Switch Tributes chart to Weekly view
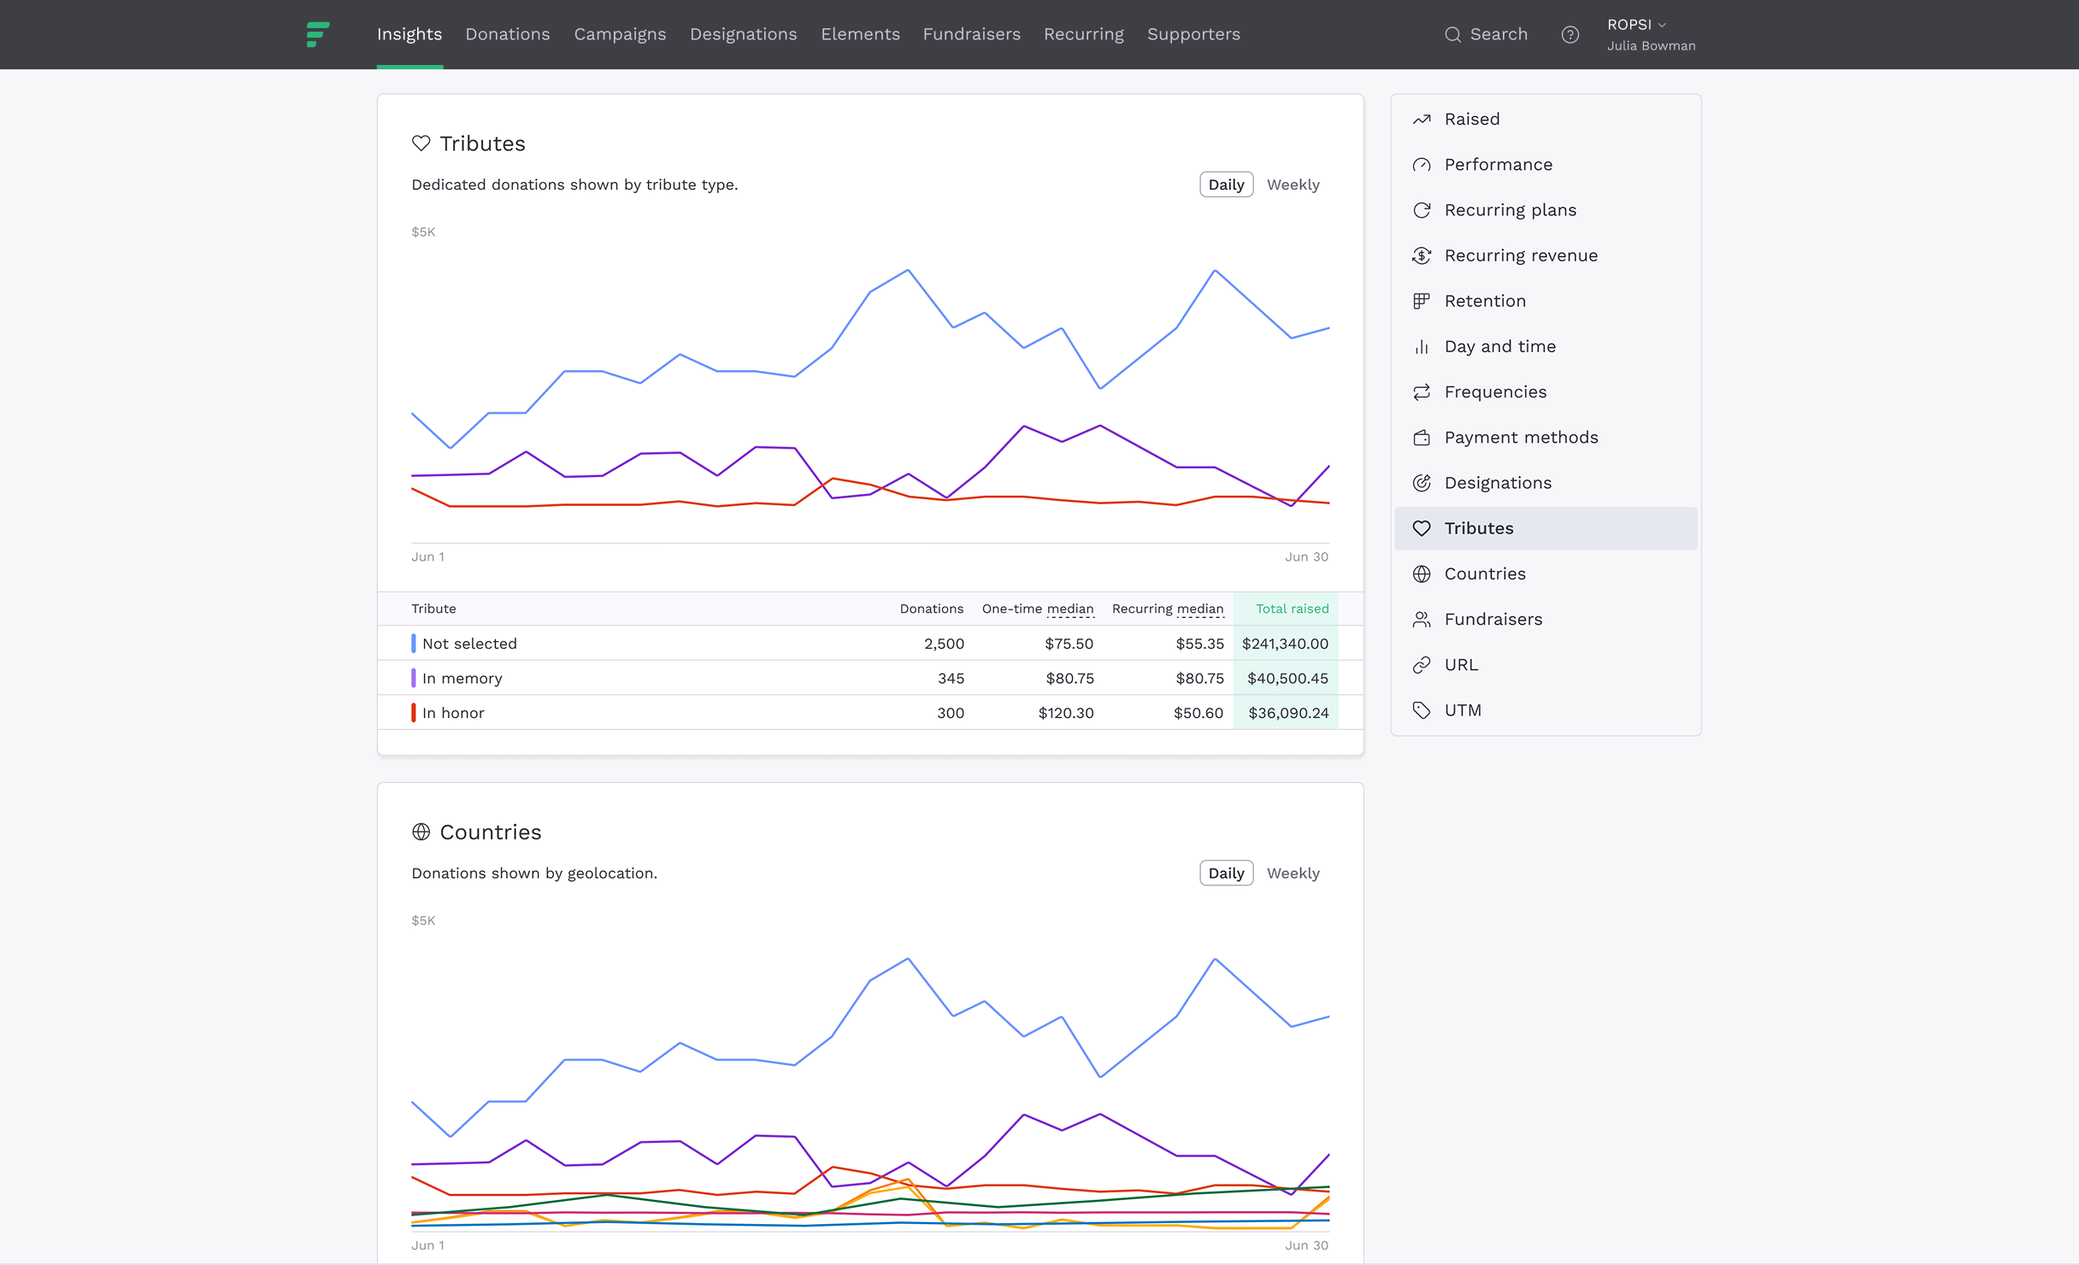The height and width of the screenshot is (1265, 2079). click(1293, 185)
